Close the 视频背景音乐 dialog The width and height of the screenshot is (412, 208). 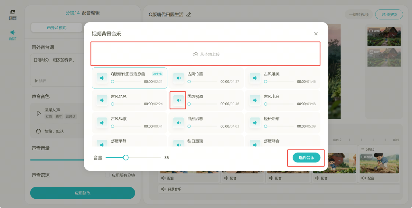316,34
